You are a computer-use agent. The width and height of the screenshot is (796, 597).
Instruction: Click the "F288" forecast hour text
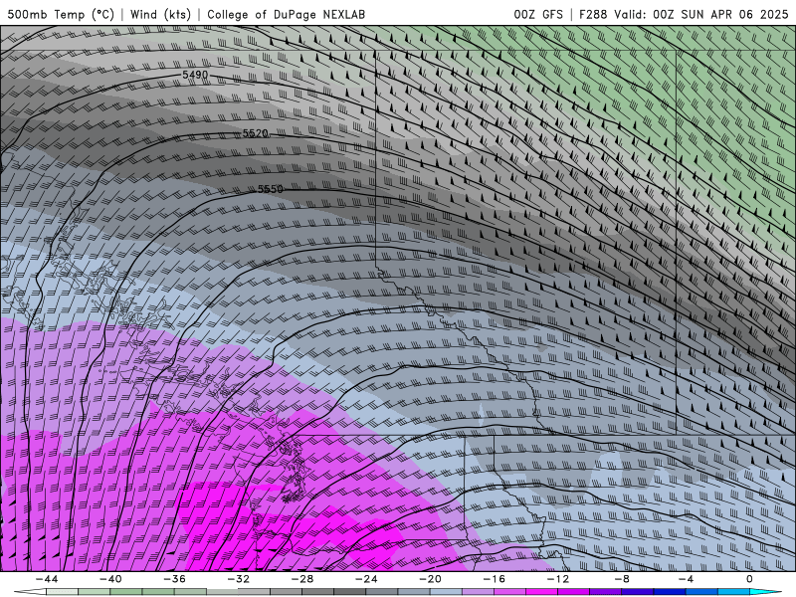pos(593,14)
